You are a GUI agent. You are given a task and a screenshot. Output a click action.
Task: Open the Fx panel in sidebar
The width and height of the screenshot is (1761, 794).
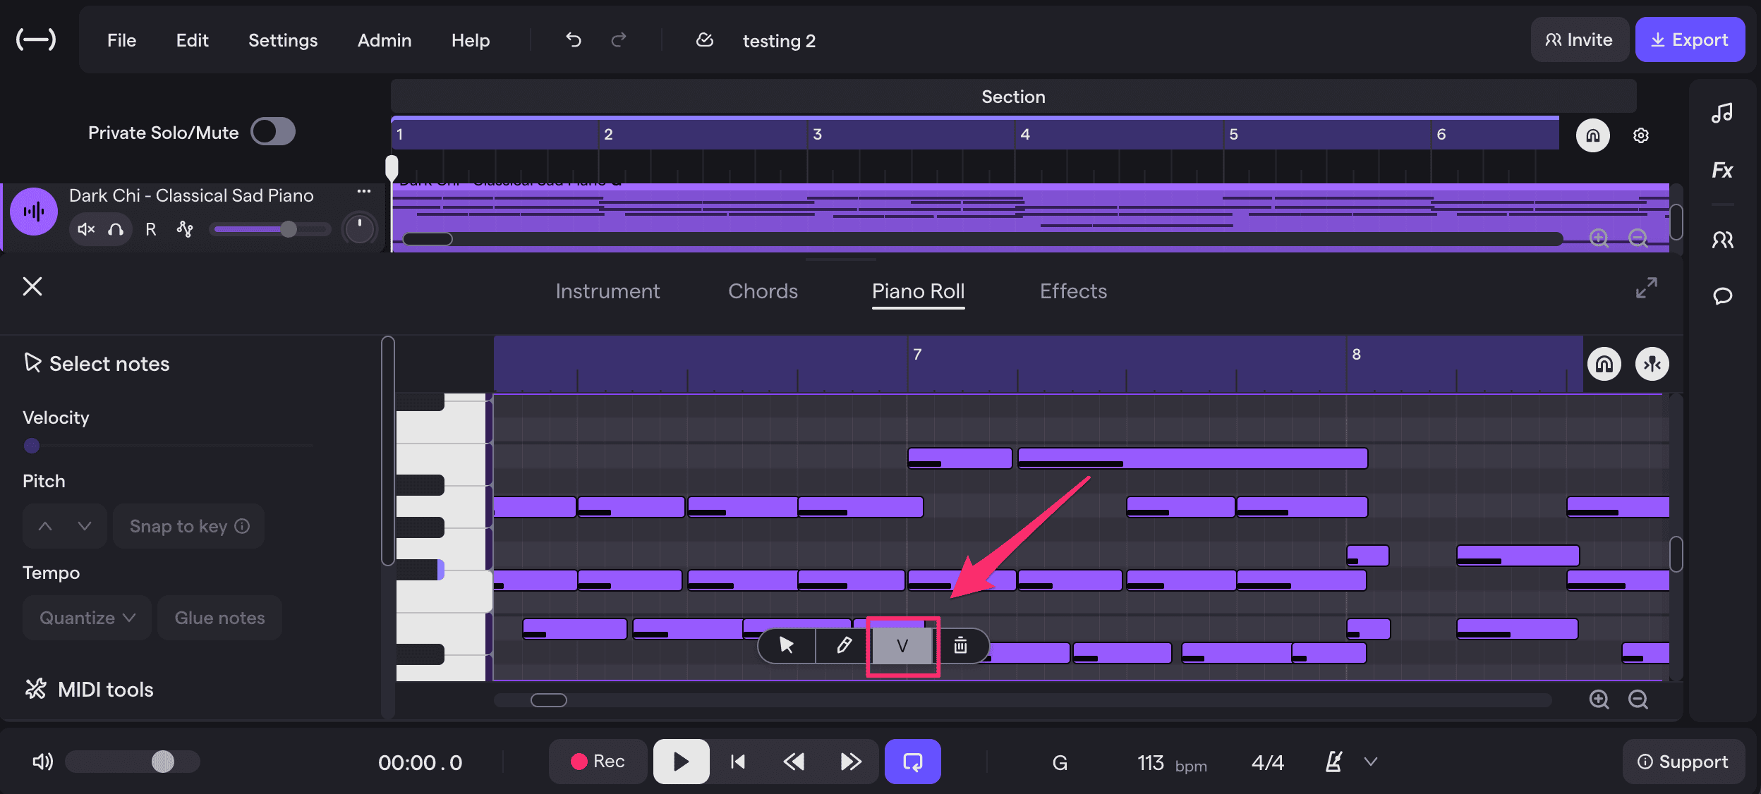pyautogui.click(x=1722, y=170)
